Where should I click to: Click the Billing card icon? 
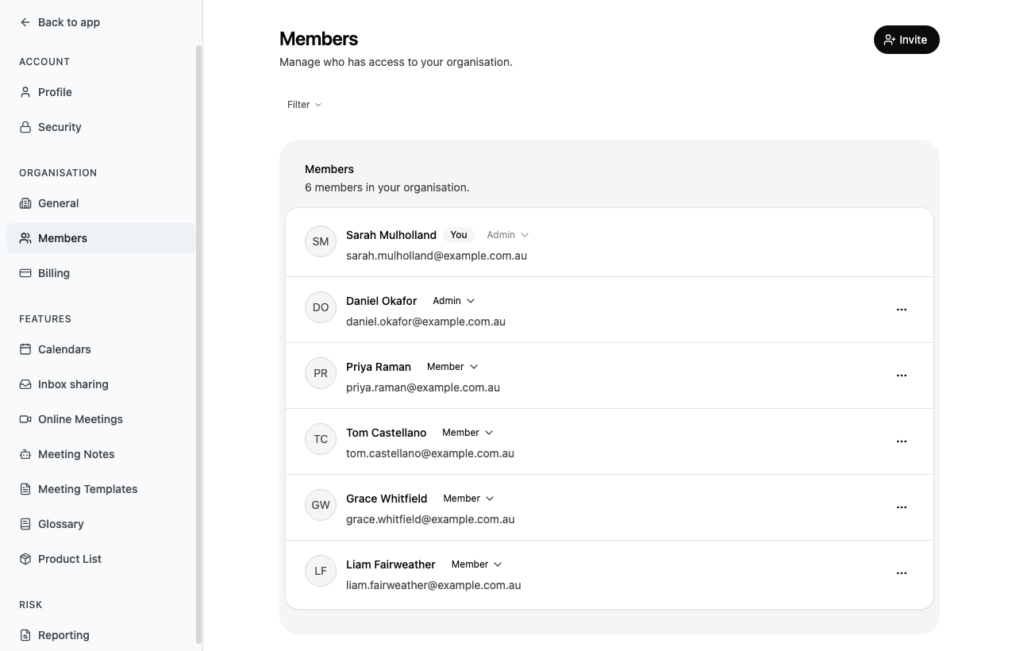click(25, 273)
